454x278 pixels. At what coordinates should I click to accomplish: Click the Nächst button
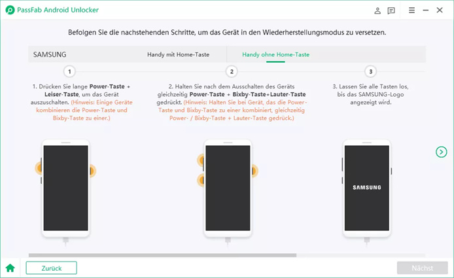(x=422, y=268)
